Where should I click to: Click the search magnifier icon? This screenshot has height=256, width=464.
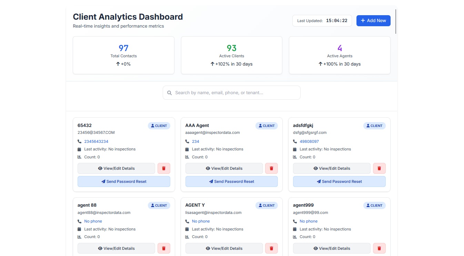169,93
